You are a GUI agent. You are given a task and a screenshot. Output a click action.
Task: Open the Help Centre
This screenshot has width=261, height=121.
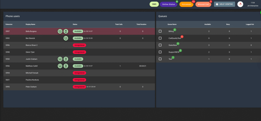224,4
